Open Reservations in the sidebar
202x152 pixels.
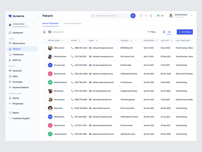click(22, 43)
